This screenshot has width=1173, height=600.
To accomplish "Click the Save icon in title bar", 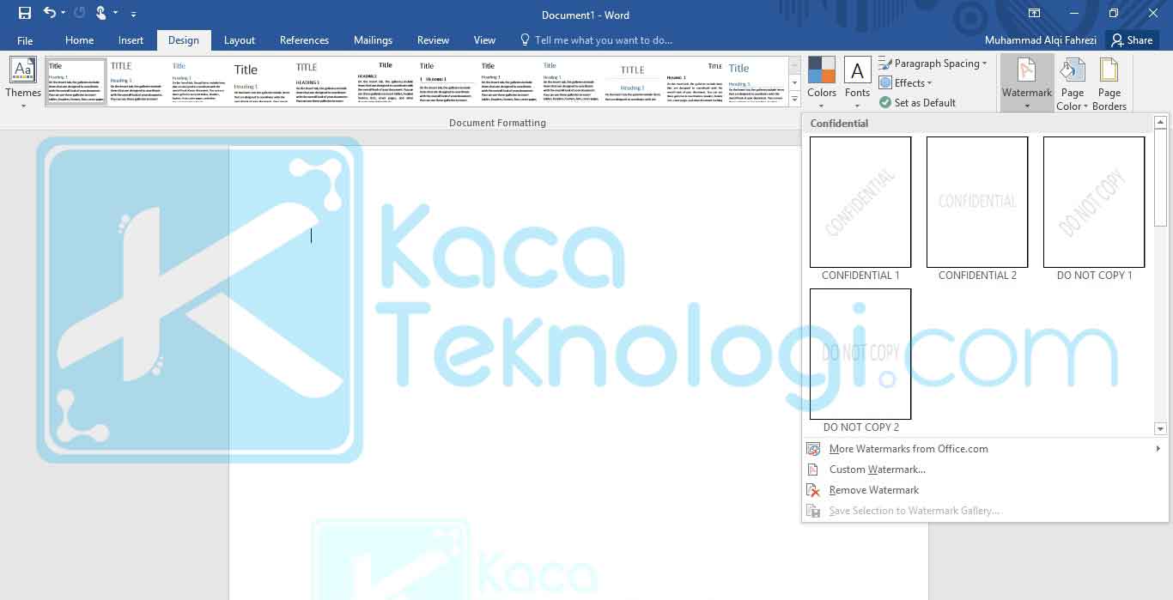I will pyautogui.click(x=24, y=13).
